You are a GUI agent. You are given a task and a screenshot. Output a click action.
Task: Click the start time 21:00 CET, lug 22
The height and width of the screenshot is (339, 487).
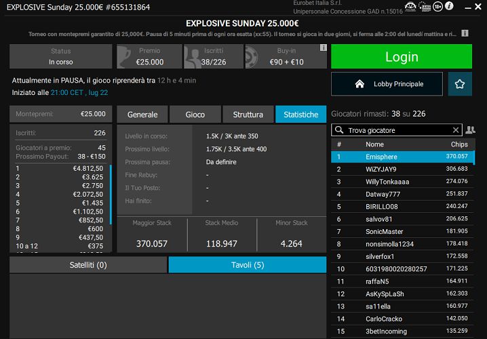tap(79, 92)
